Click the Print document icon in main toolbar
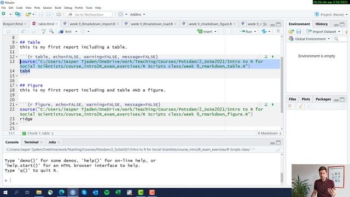 pos(59,14)
